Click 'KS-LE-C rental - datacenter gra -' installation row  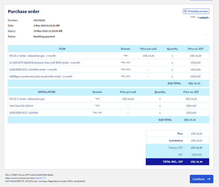(x=108, y=99)
